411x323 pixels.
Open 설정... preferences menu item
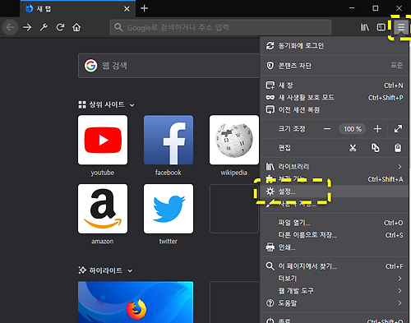click(334, 191)
